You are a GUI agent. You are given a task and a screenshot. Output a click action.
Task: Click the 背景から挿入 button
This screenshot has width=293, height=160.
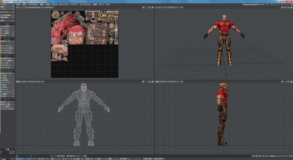click(7, 104)
